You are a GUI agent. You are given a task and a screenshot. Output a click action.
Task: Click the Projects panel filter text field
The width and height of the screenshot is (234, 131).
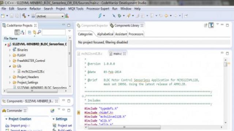(x=54, y=32)
